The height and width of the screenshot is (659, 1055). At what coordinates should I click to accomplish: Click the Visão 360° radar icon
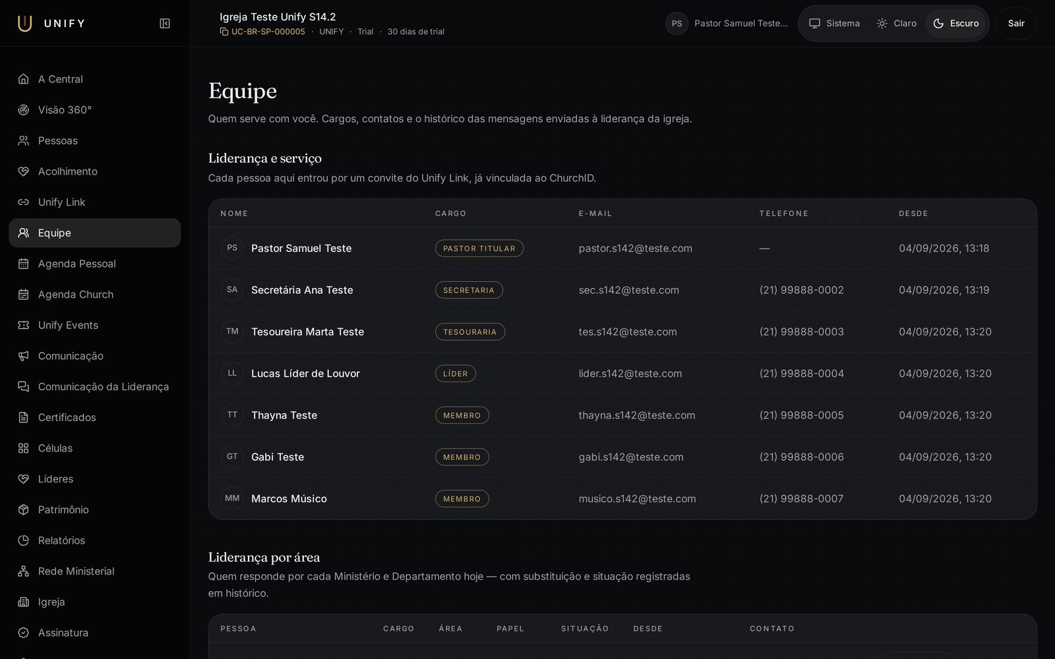pyautogui.click(x=24, y=110)
